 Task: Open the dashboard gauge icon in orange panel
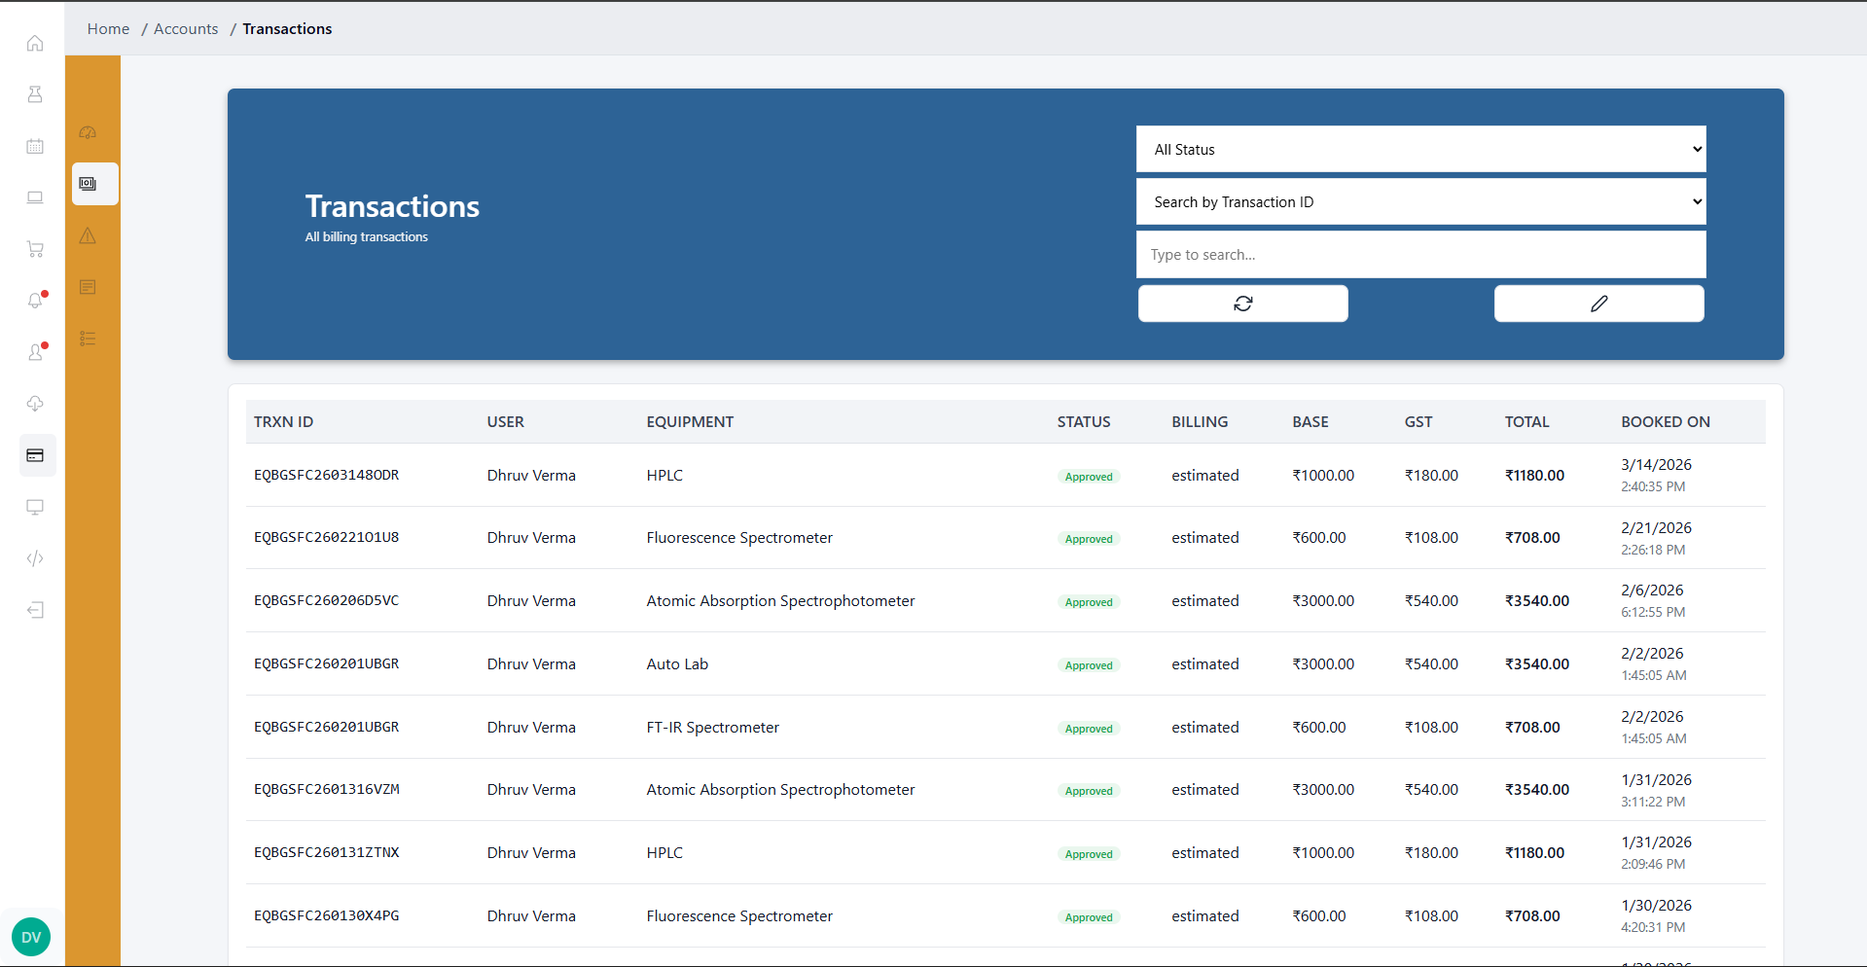(x=88, y=132)
